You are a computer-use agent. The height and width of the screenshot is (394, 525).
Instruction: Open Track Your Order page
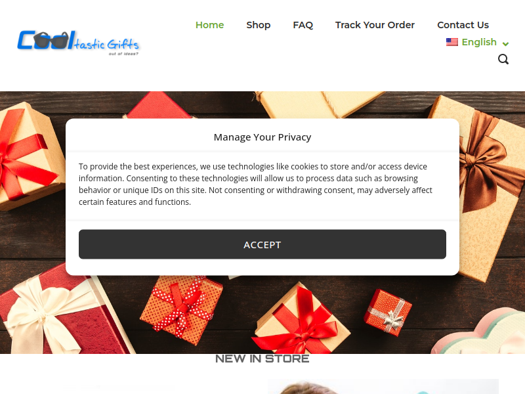(375, 25)
